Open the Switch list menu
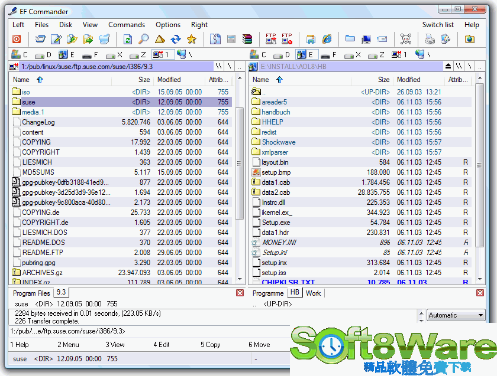The height and width of the screenshot is (376, 497). (x=438, y=25)
